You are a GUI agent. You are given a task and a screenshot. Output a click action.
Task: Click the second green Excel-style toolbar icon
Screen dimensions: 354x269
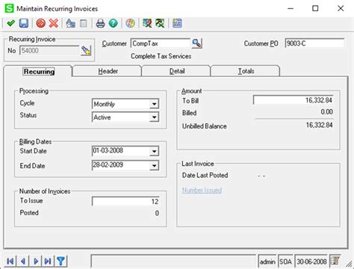(x=160, y=23)
